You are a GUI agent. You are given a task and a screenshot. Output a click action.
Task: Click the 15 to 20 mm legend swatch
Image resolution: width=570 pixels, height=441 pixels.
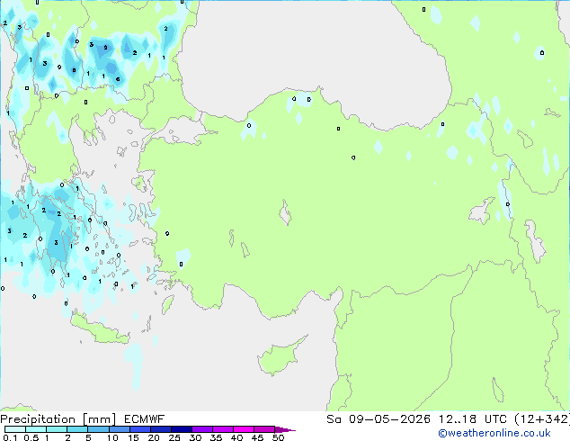tap(139, 429)
